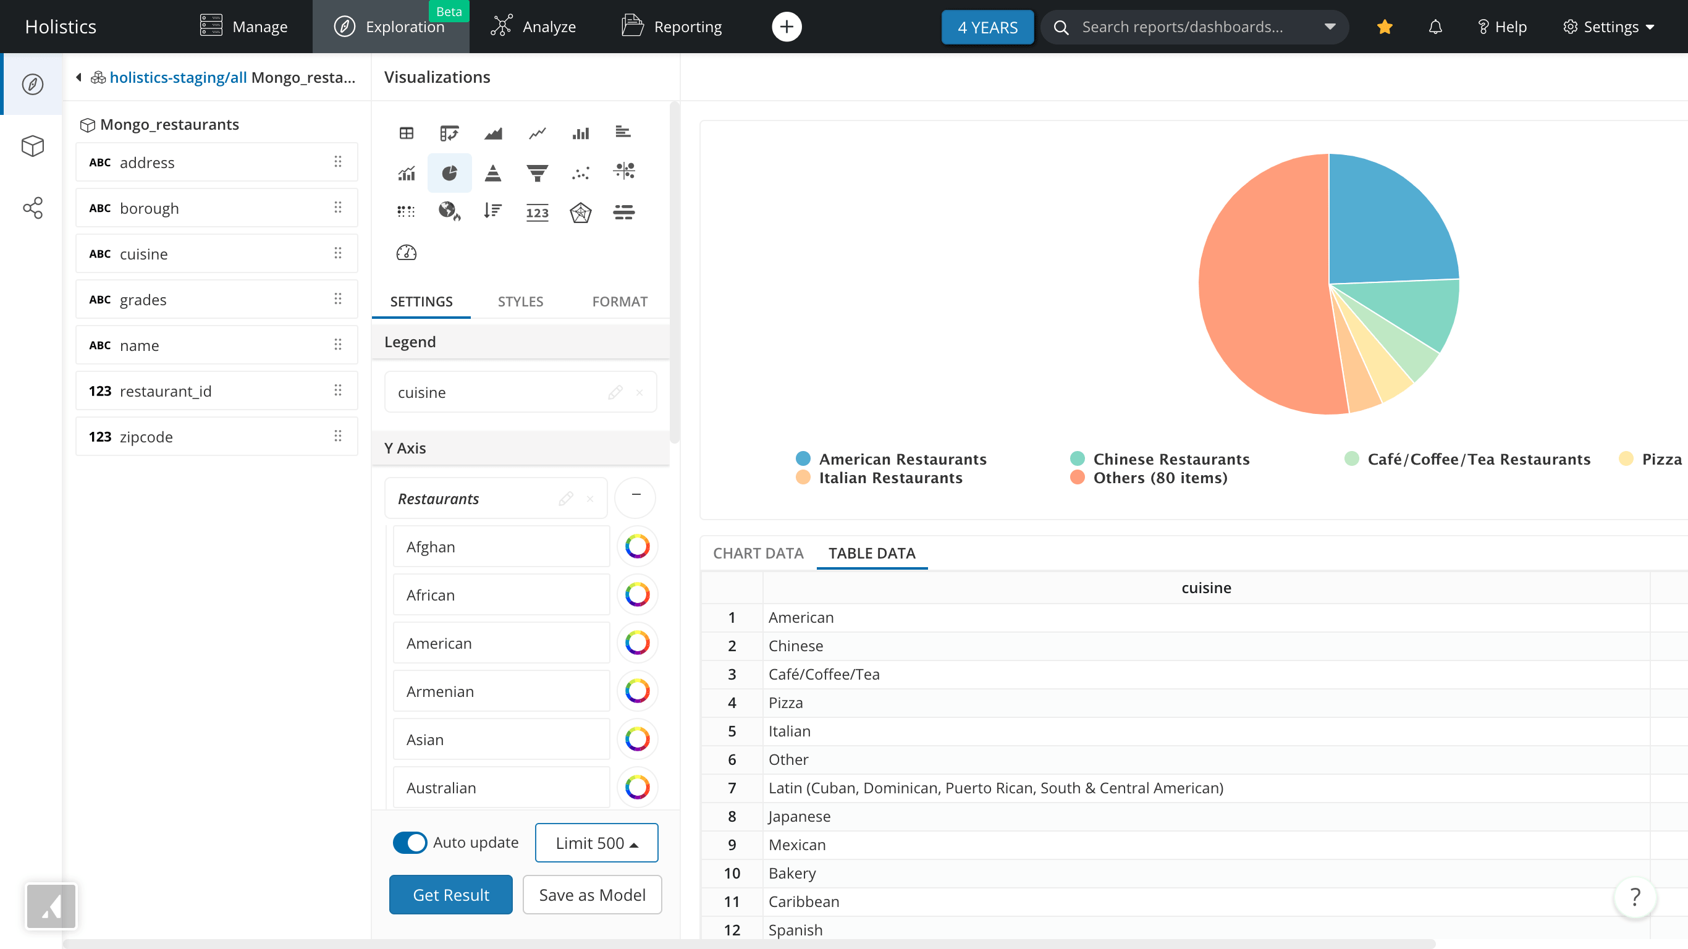Toggle the Chinese Restaurants legend entry
Image resolution: width=1688 pixels, height=949 pixels.
pos(1170,459)
